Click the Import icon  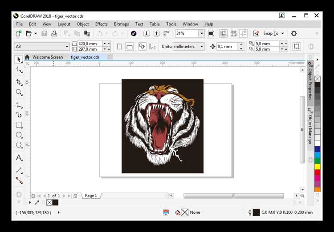[x=147, y=33]
